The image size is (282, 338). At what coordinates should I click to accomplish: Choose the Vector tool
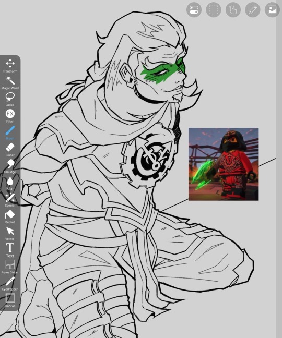10,234
